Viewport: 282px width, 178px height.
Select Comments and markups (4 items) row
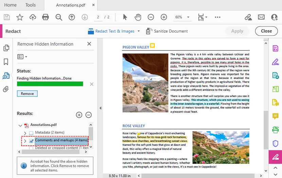[61, 140]
